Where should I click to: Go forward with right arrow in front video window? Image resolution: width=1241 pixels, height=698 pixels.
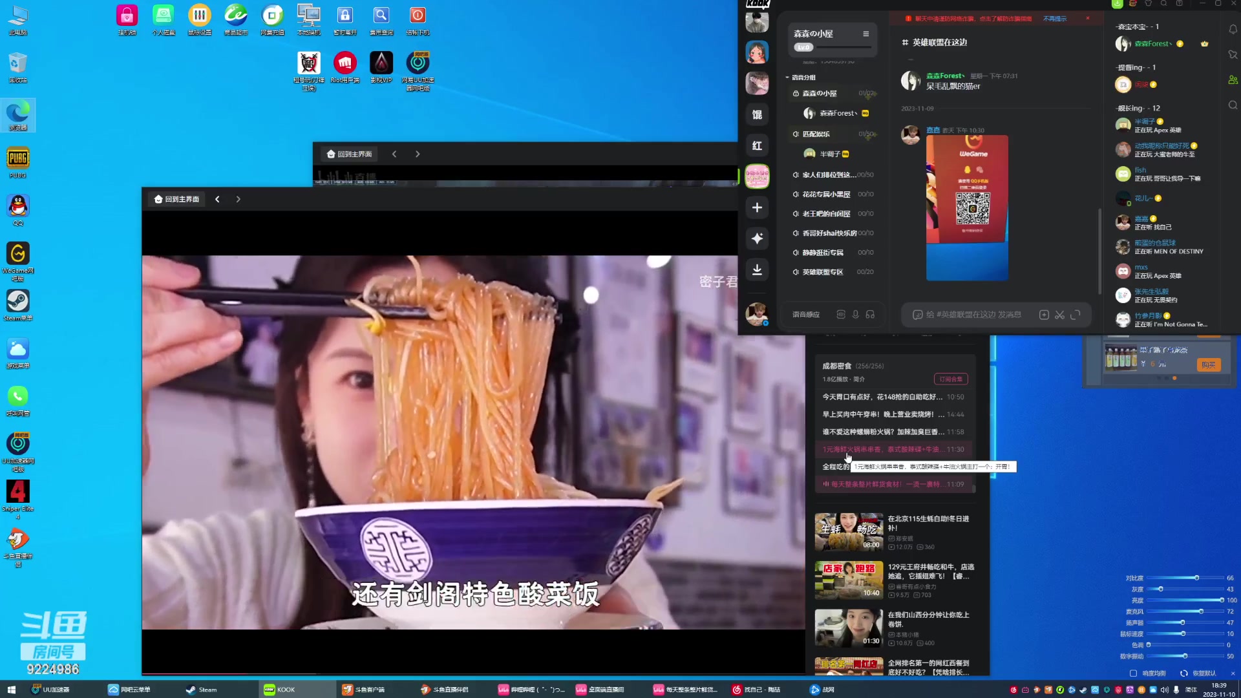[x=238, y=199]
